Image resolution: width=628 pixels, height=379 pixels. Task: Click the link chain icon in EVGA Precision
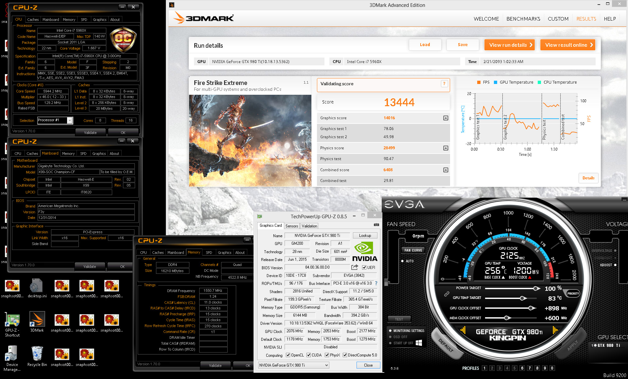pos(446,294)
